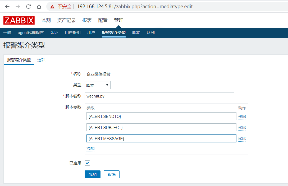288x186 pixels.
Task: Focus the 脚本名称 wechat.py field
Action: click(159, 96)
